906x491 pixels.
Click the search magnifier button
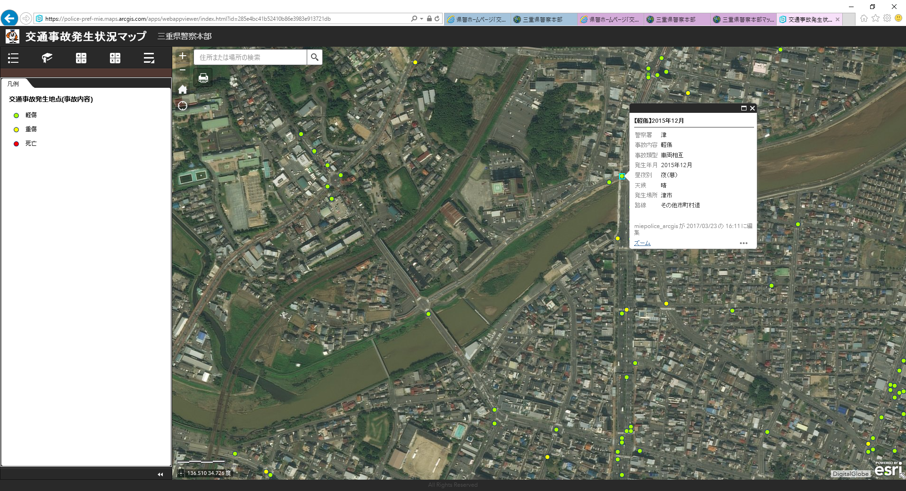pos(314,57)
